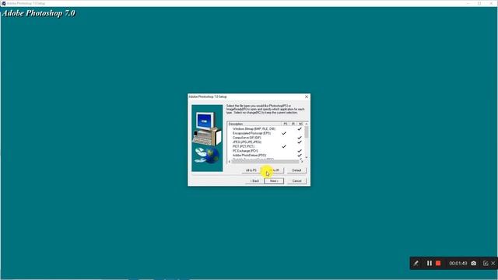The width and height of the screenshot is (498, 280).
Task: Select the Adobe PhotoDeluxe (PDD) row
Action: (x=265, y=156)
